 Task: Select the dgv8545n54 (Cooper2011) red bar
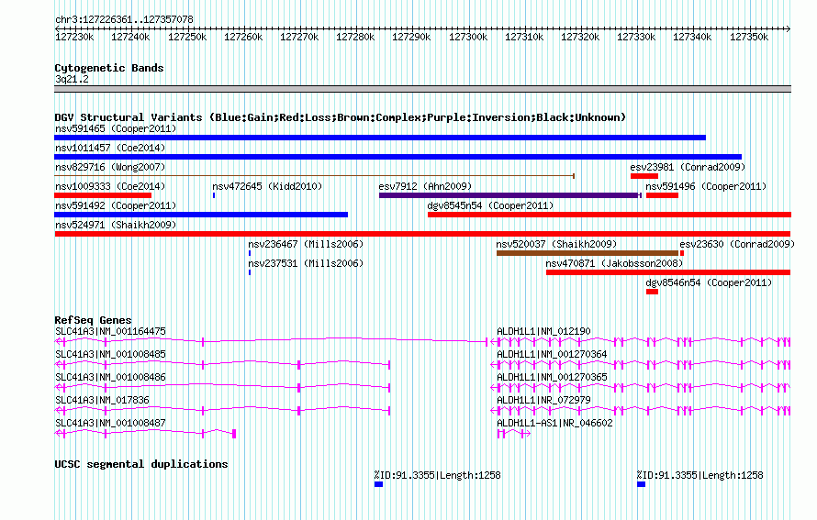pyautogui.click(x=610, y=215)
